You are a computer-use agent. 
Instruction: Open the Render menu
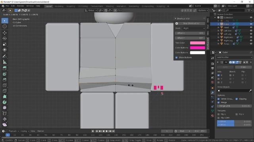[20, 6]
